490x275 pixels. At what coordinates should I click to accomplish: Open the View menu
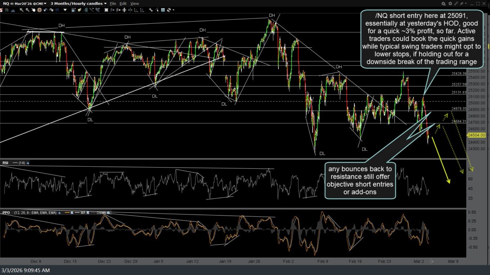click(134, 3)
